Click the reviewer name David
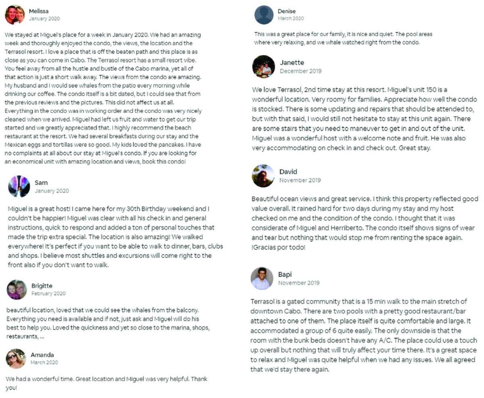 click(x=288, y=172)
